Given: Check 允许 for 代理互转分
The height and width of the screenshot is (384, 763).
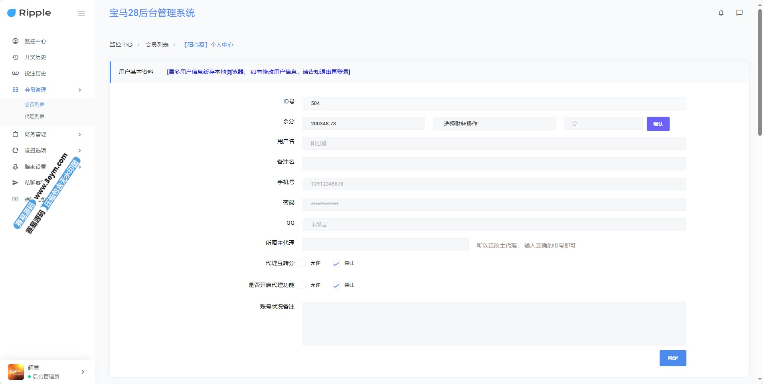Looking at the screenshot, I should (x=302, y=263).
